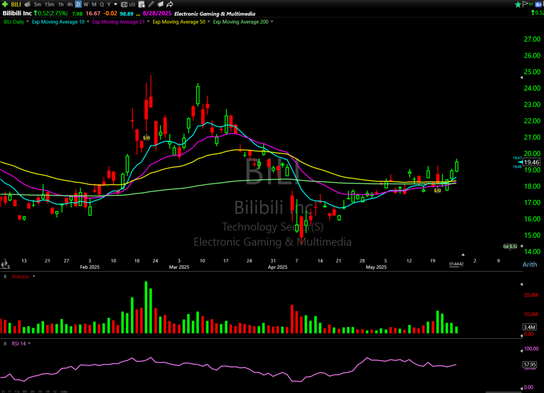Open the BILI Daily plot dropdown
This screenshot has width=544, height=393.
coord(27,22)
